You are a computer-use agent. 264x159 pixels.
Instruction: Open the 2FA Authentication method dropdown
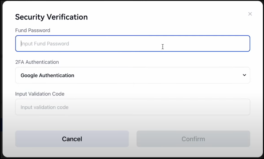pyautogui.click(x=132, y=75)
